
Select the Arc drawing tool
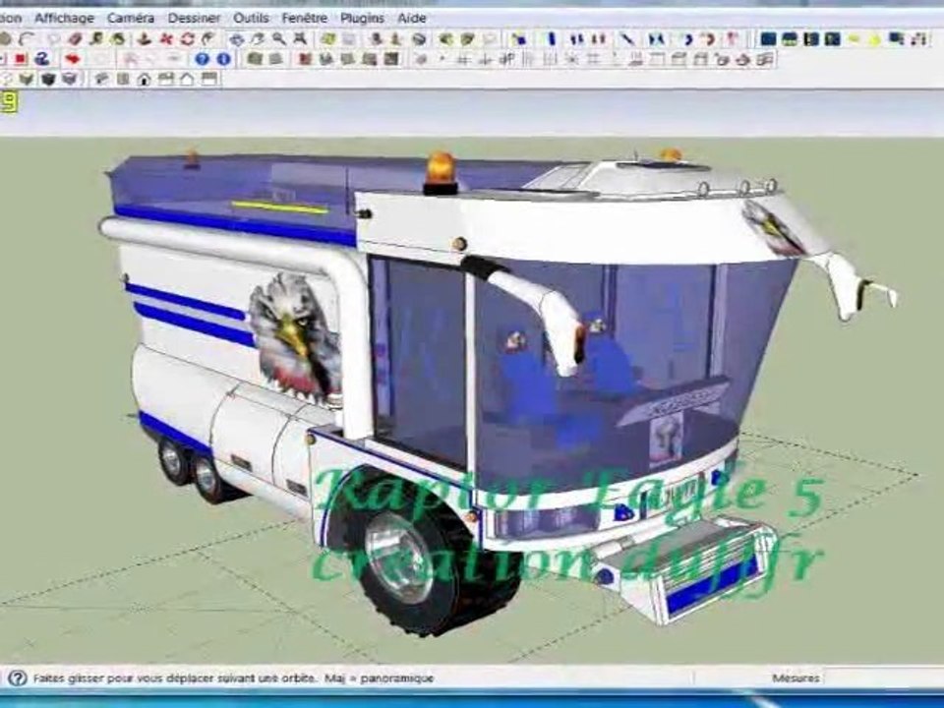pos(27,39)
